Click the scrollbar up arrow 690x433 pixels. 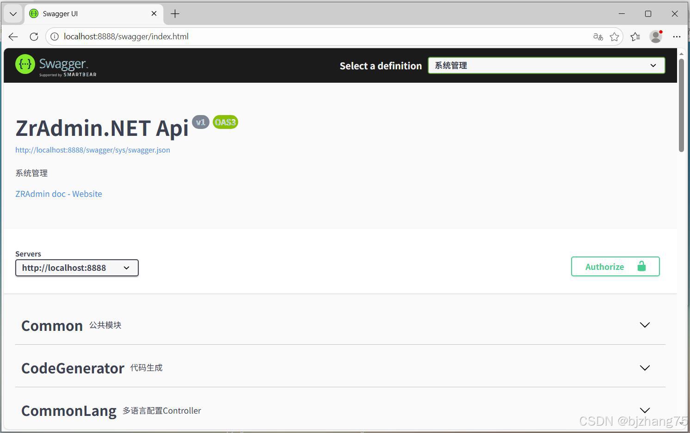click(681, 54)
